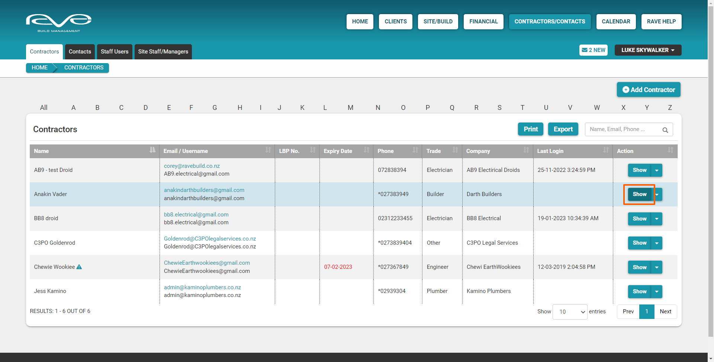Viewport: 714px width, 362px height.
Task: Open FINANCIAL in top navigation
Action: (483, 22)
